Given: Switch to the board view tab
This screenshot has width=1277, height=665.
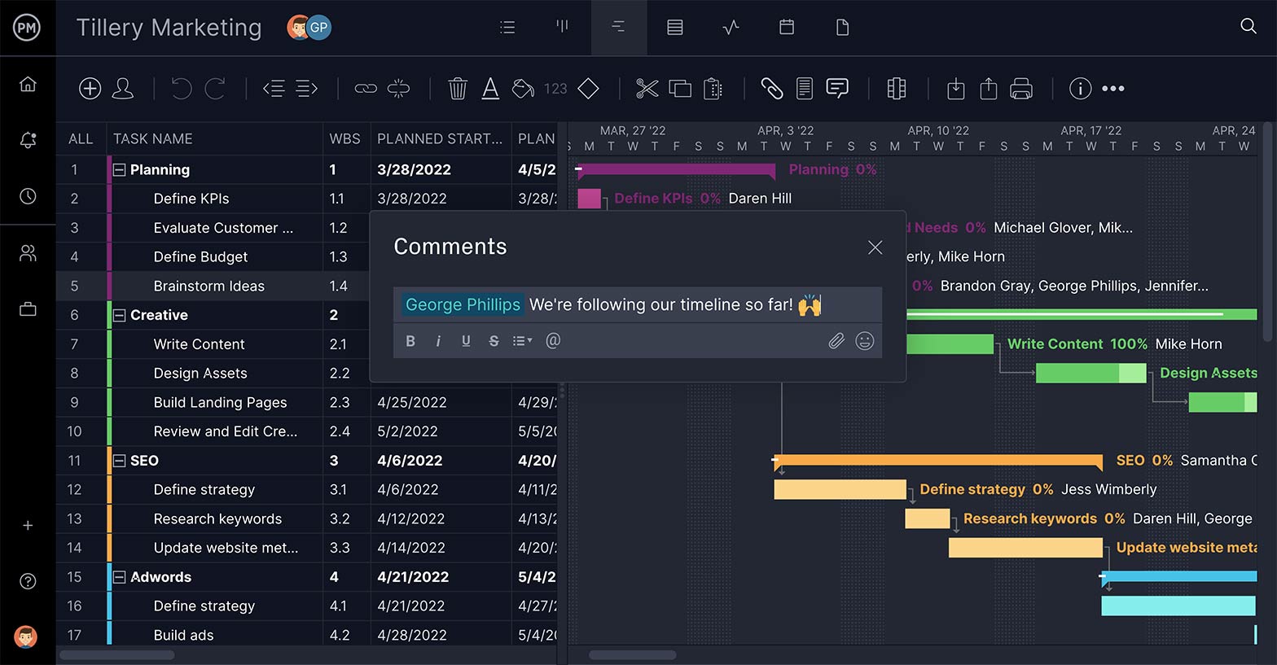Looking at the screenshot, I should (x=562, y=28).
